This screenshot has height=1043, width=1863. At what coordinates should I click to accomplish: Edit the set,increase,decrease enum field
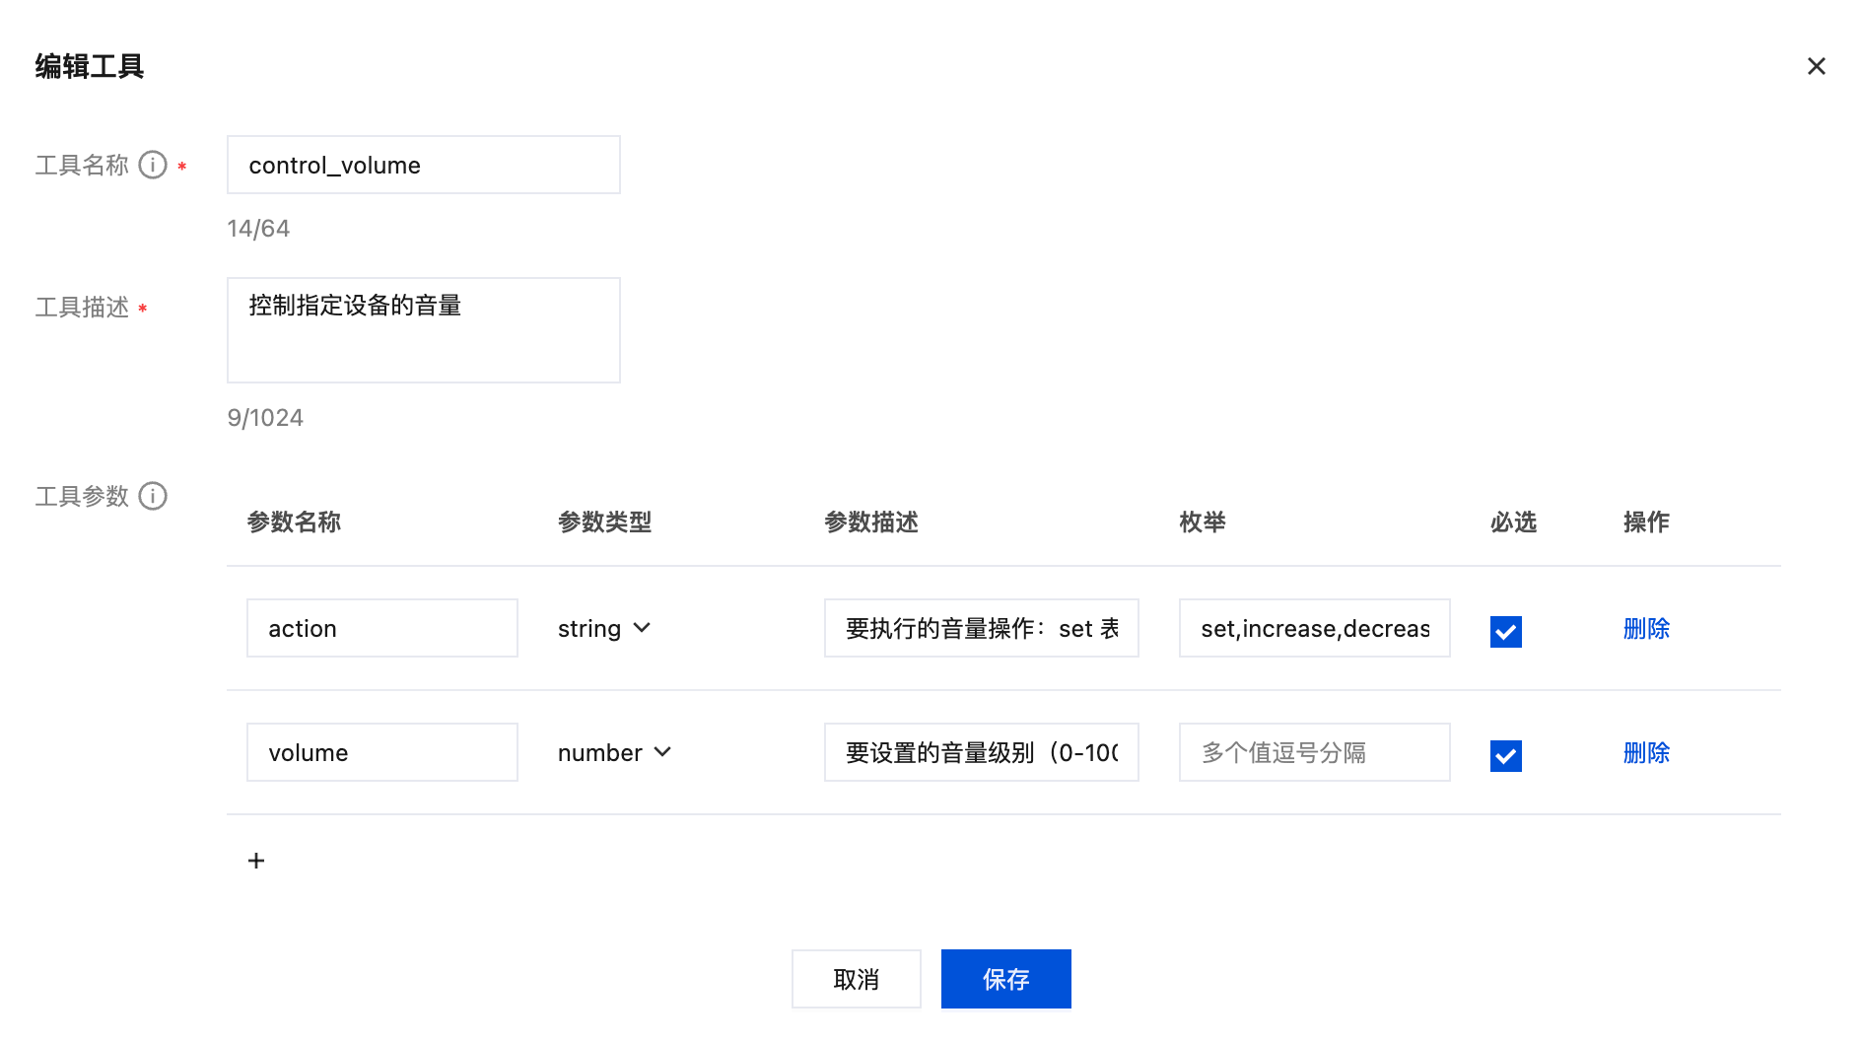point(1314,629)
